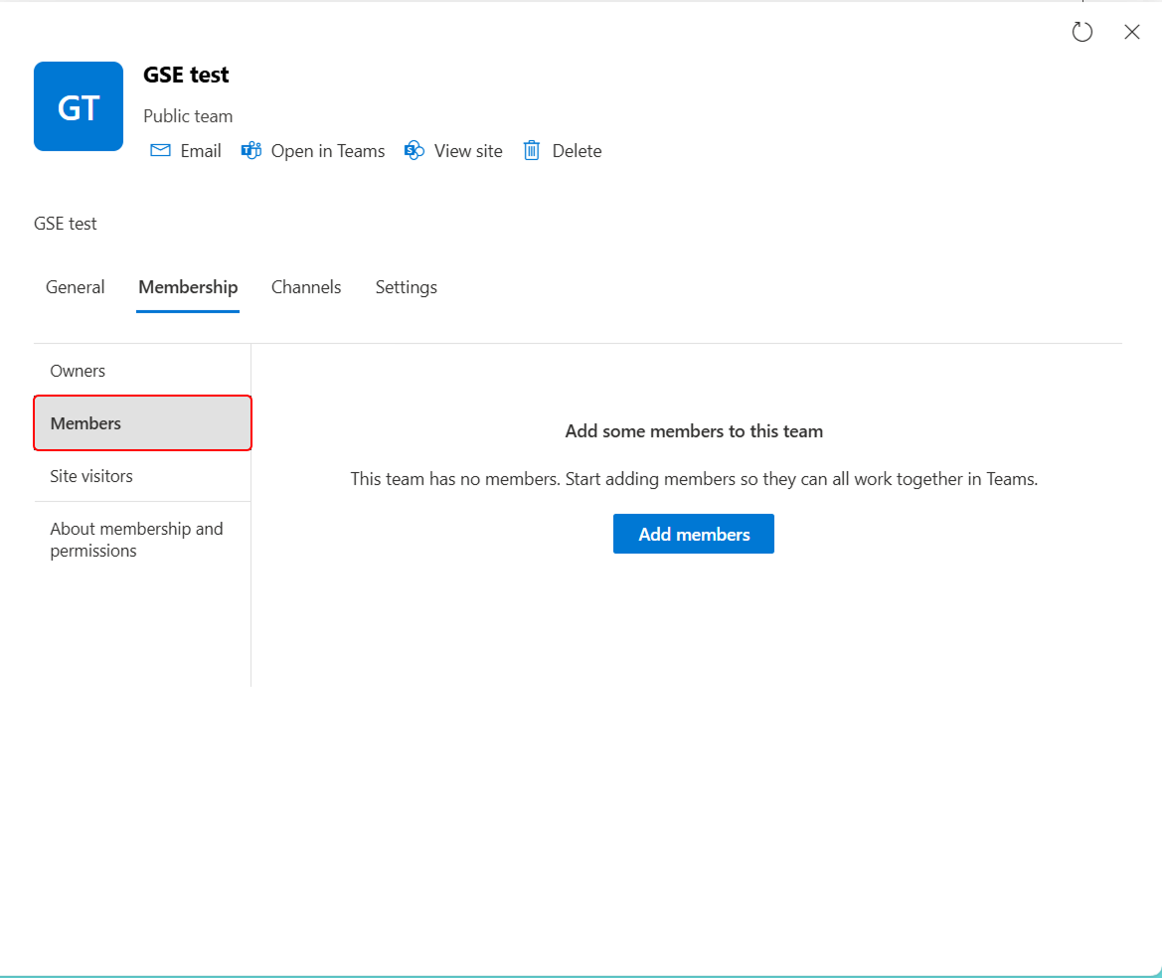Select Owners in the membership sidebar
This screenshot has height=978, width=1162.
(x=78, y=370)
